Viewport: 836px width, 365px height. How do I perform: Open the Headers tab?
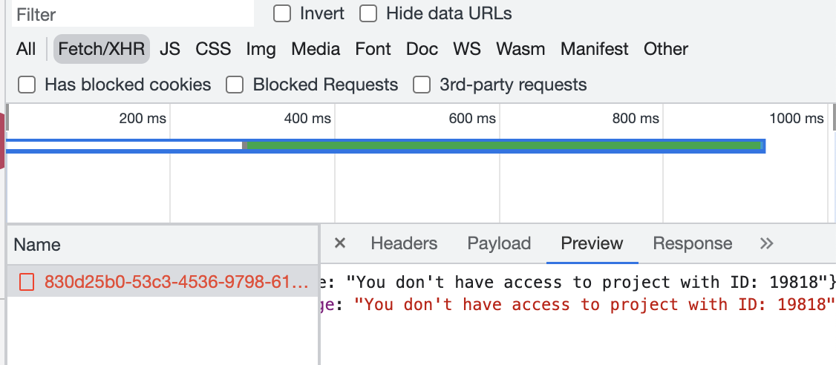(404, 243)
